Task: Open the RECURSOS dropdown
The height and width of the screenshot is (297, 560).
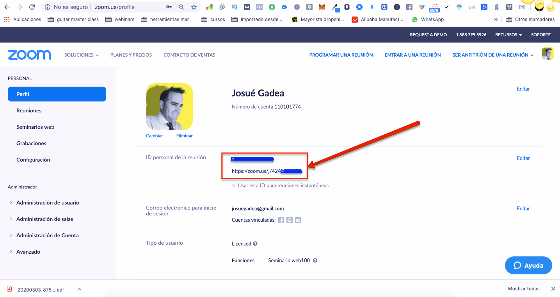Action: (508, 35)
